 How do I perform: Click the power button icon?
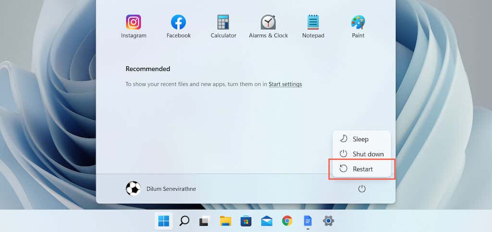pyautogui.click(x=362, y=189)
